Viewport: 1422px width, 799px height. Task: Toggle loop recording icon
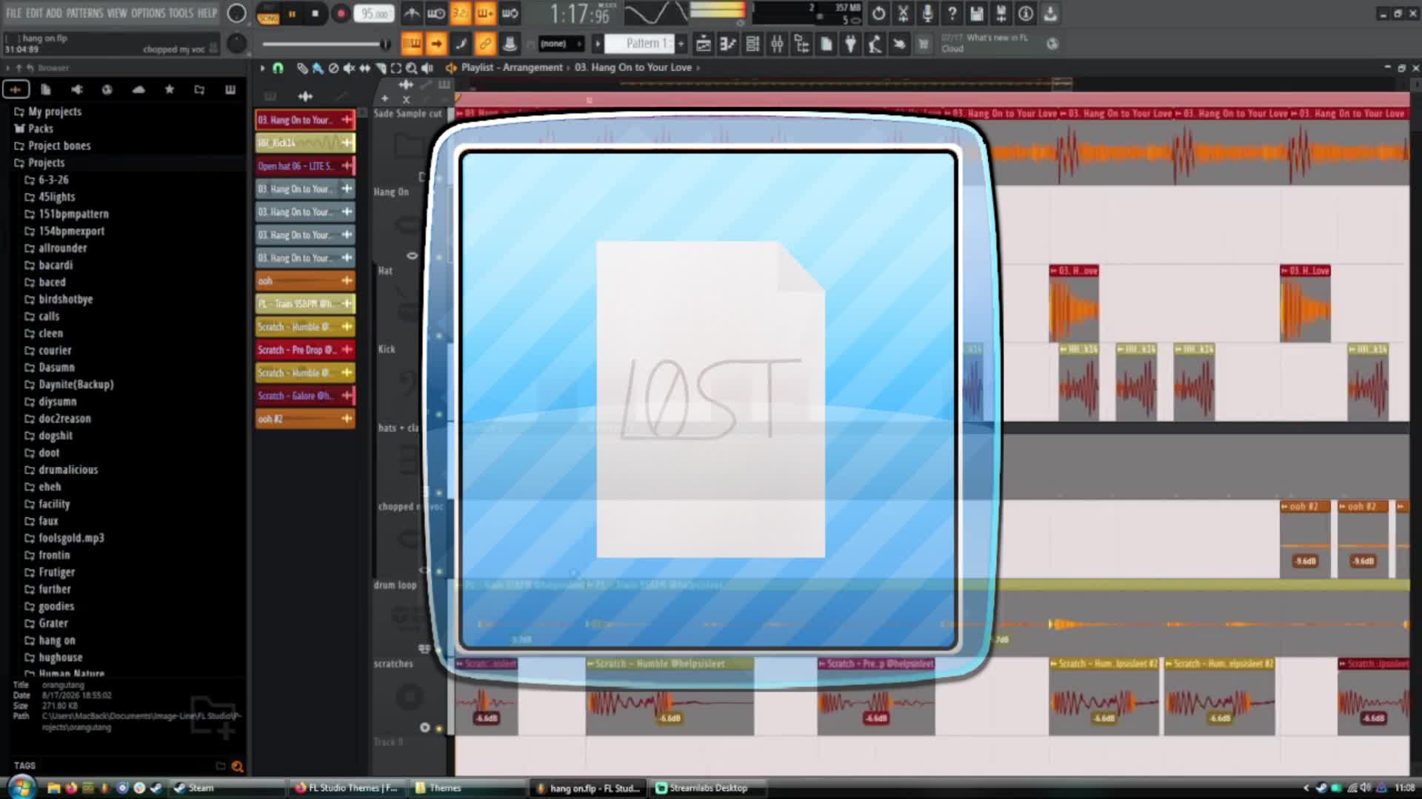pyautogui.click(x=510, y=13)
